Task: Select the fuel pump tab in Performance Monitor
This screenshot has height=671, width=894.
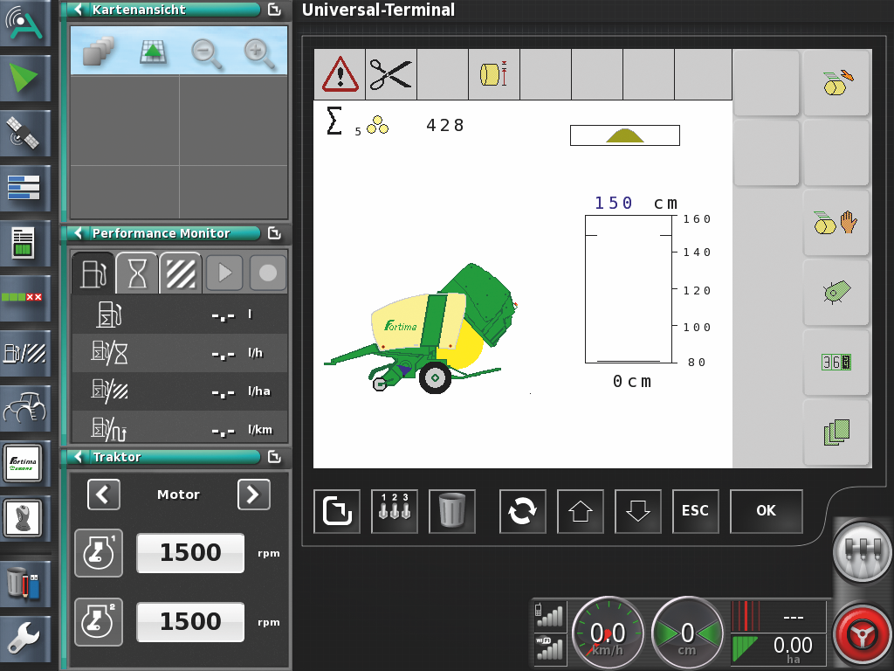Action: [93, 273]
